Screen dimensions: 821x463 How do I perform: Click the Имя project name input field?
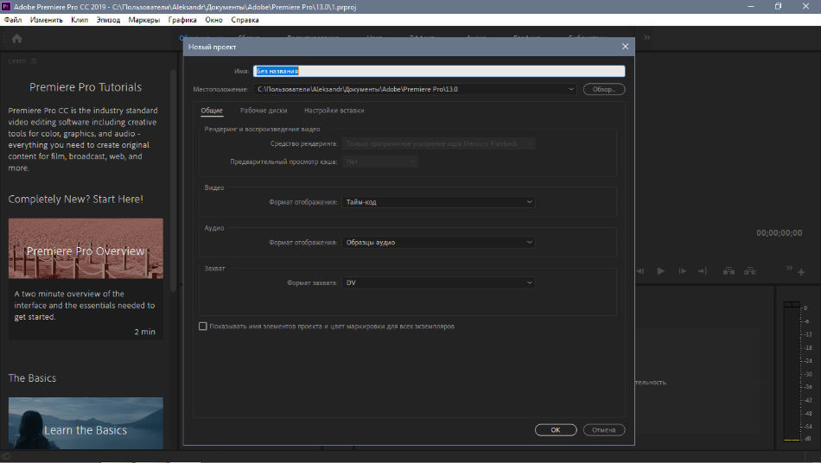tap(438, 72)
